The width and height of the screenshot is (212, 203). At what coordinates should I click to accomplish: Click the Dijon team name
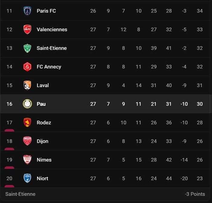pos(42,141)
